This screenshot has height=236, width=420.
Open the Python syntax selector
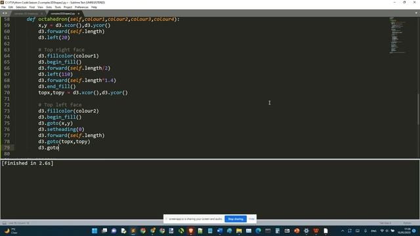click(407, 223)
